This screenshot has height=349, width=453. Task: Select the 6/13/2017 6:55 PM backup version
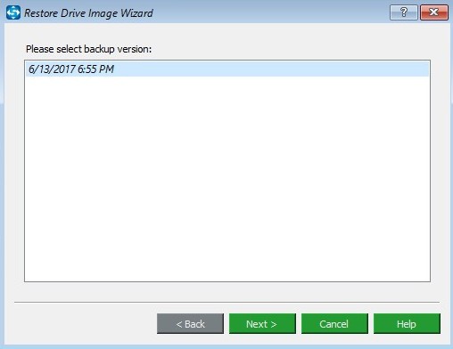[227, 69]
